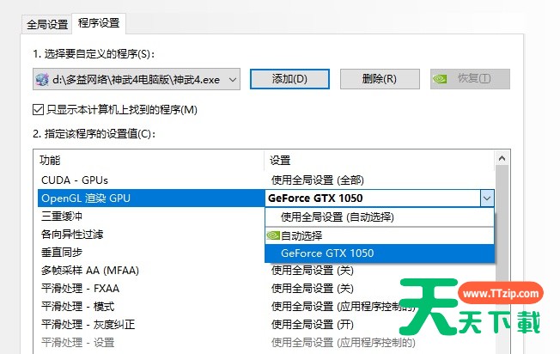560x354 pixels.
Task: Click the scroll up arrow of settings list
Action: (x=502, y=158)
